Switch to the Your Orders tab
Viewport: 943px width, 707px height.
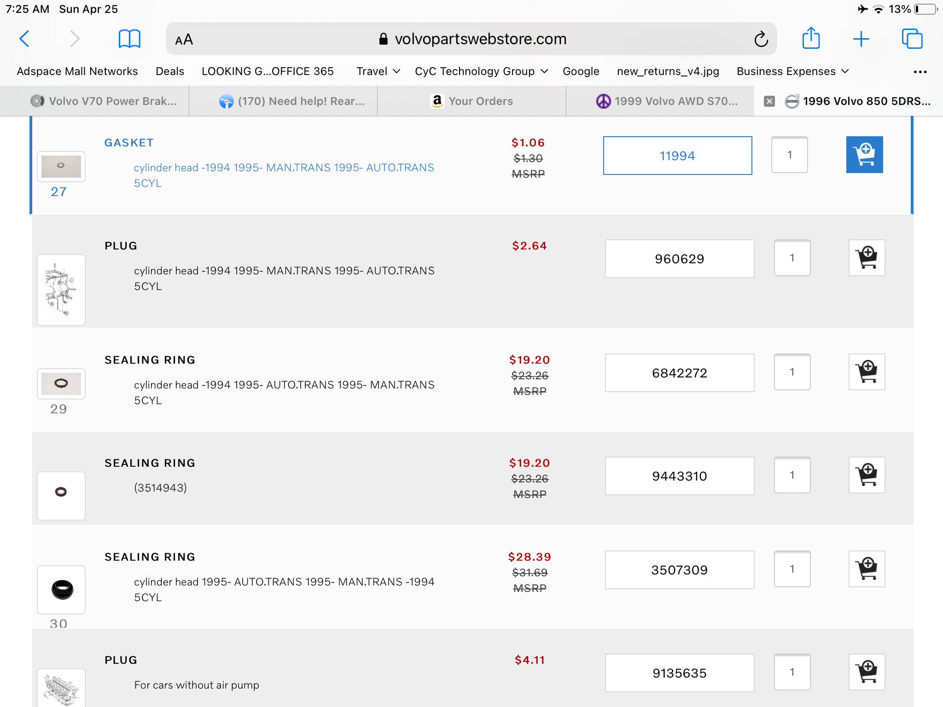pos(472,101)
